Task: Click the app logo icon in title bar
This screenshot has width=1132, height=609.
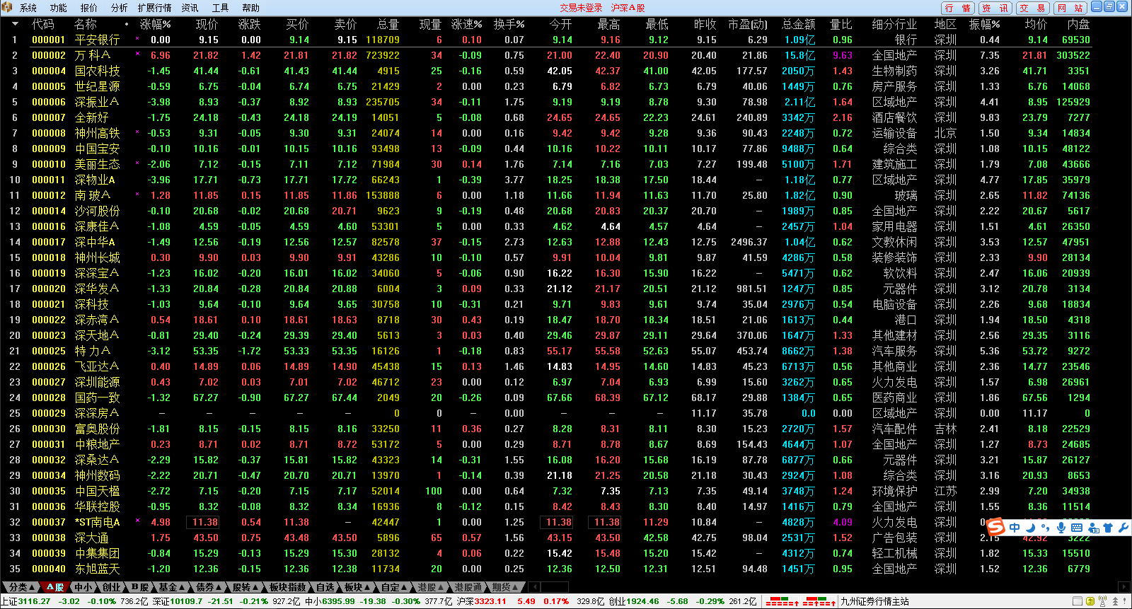Action: 7,8
